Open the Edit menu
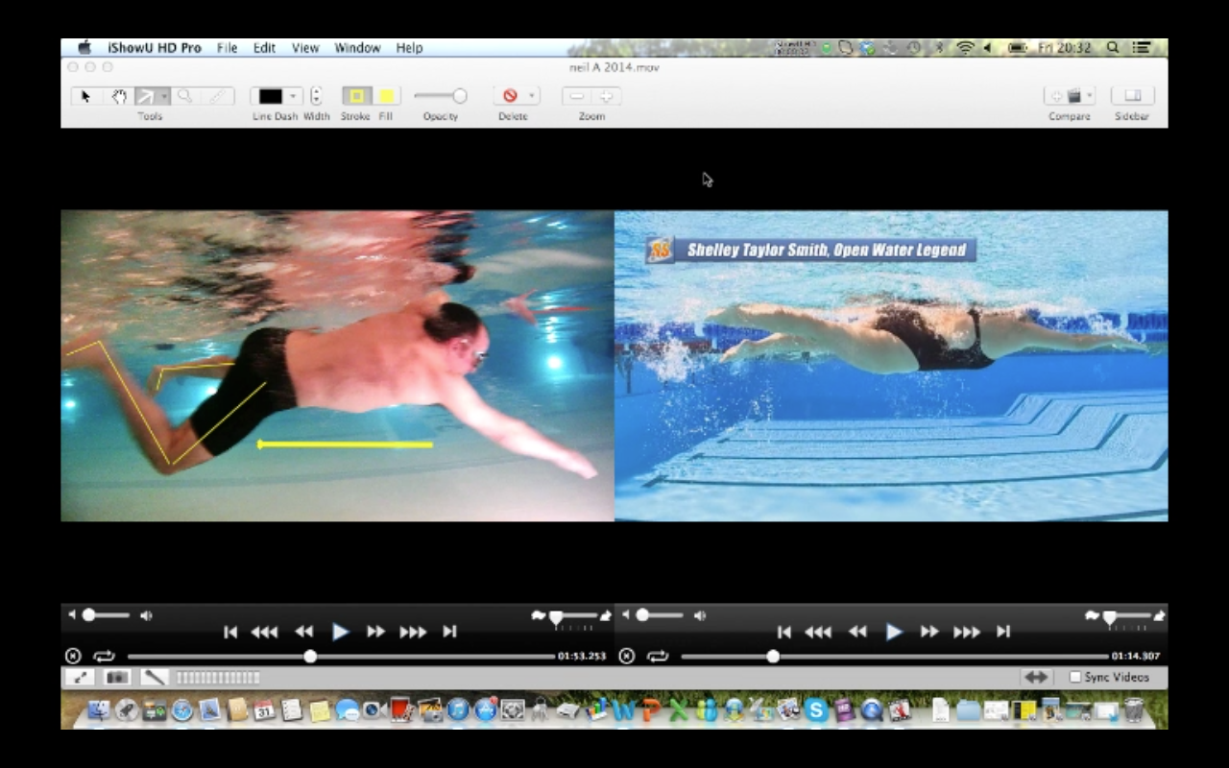The height and width of the screenshot is (768, 1229). coord(264,48)
